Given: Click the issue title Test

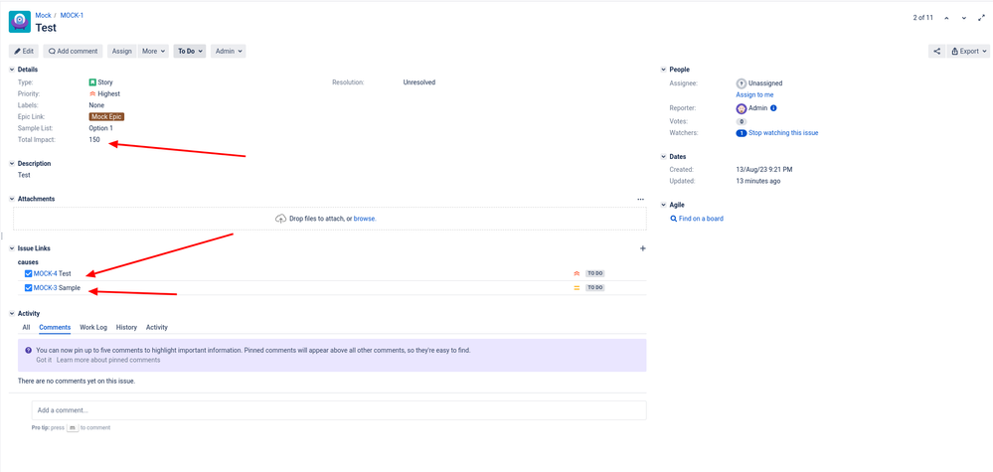Looking at the screenshot, I should (46, 28).
